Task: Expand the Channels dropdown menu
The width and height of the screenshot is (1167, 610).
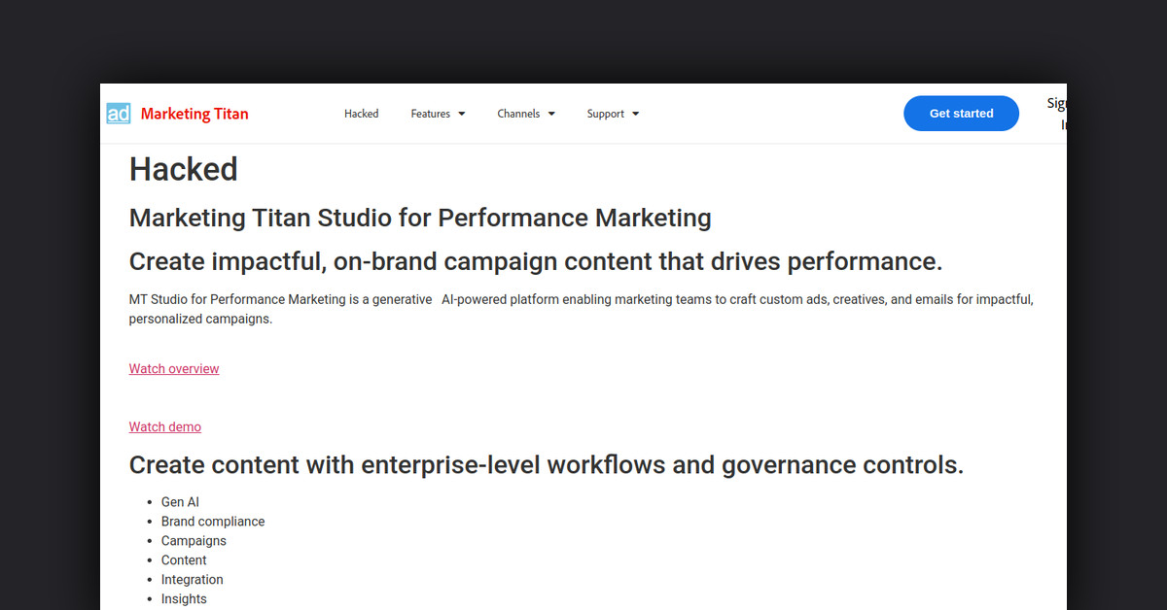Action: tap(526, 114)
